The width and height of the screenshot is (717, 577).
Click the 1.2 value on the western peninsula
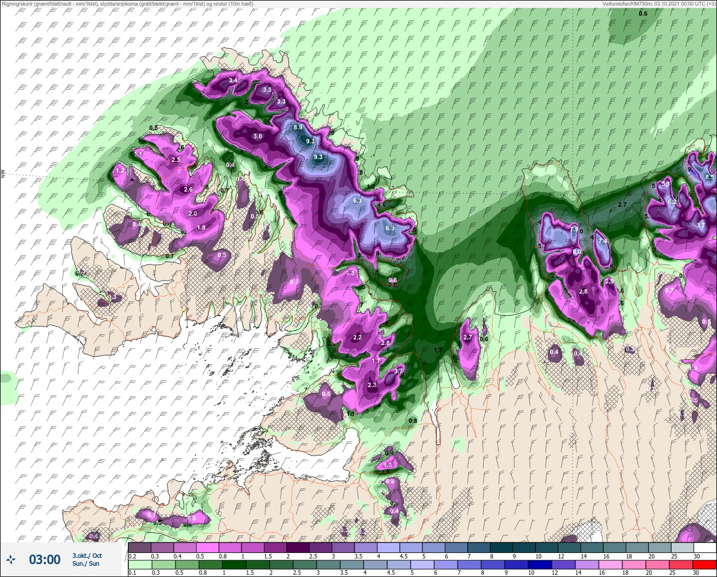tap(120, 170)
